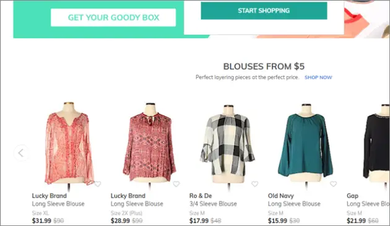Select the 3/4 Sleeve Blouse title
This screenshot has width=390, height=226.
[213, 204]
